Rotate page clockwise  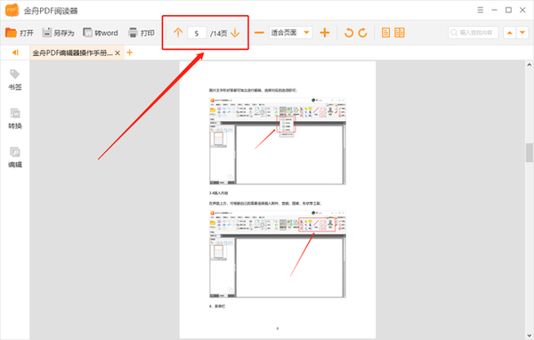click(363, 33)
